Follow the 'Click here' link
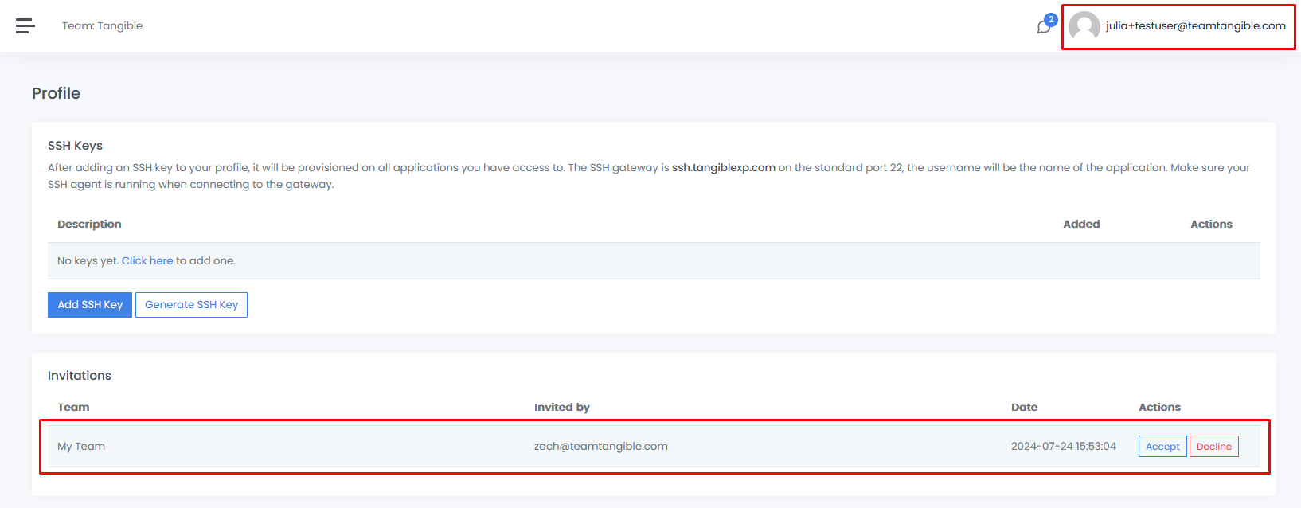The width and height of the screenshot is (1301, 508). (147, 261)
